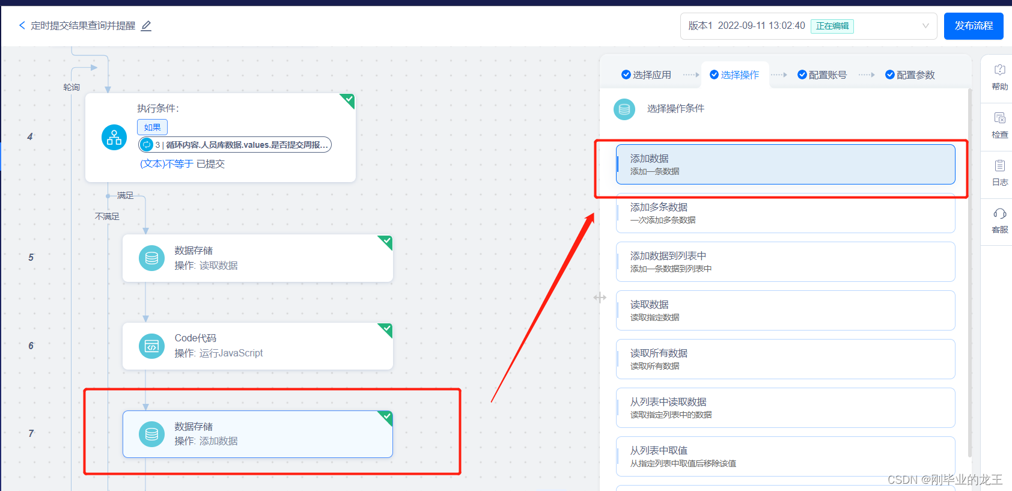Open the 运行JavaScript code node card
Screen dimensions: 1012x491
point(257,346)
